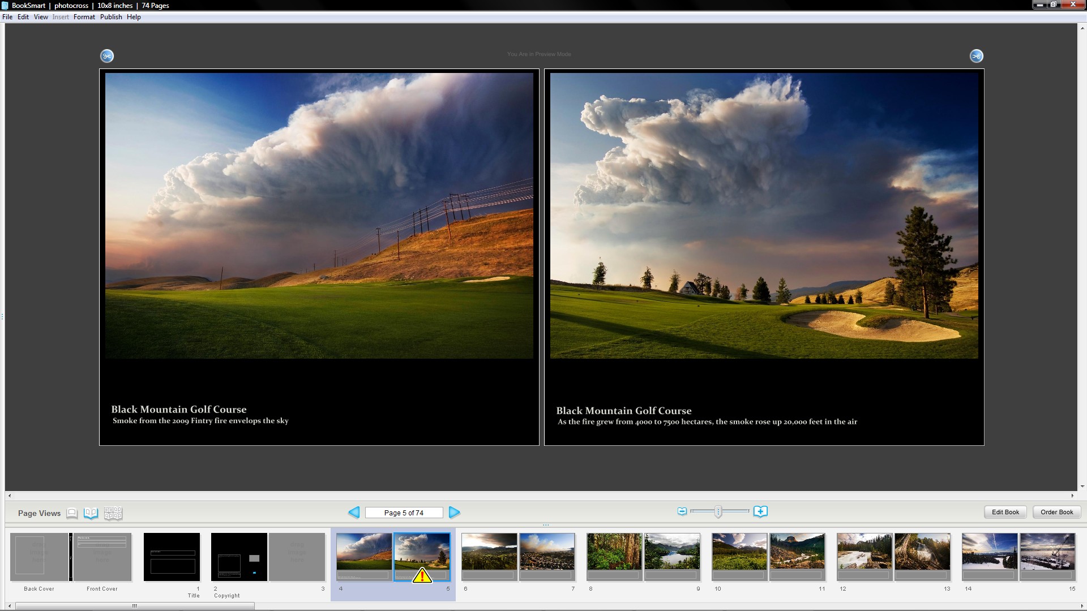This screenshot has width=1087, height=611.
Task: Switch to single page view icon
Action: (x=72, y=513)
